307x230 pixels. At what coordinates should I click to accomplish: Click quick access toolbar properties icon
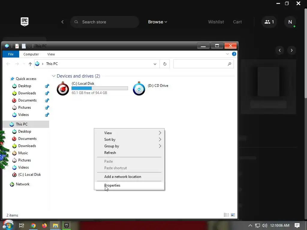tap(17, 46)
